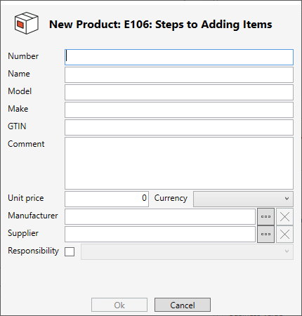Click the Supplier text field
This screenshot has height=316, width=302.
(160, 234)
